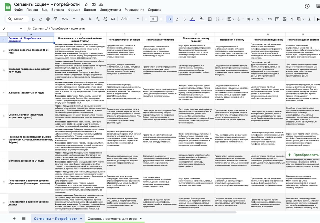This screenshot has height=223, width=320.
Task: Toggle italic formatting
Action: point(177,19)
